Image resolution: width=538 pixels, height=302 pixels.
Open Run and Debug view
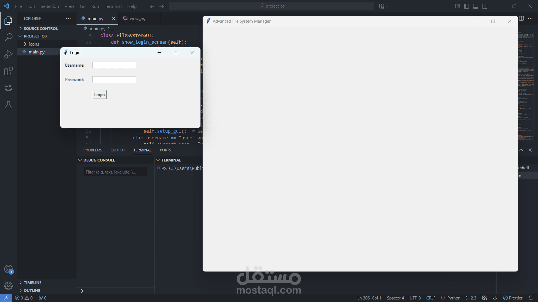tap(8, 54)
